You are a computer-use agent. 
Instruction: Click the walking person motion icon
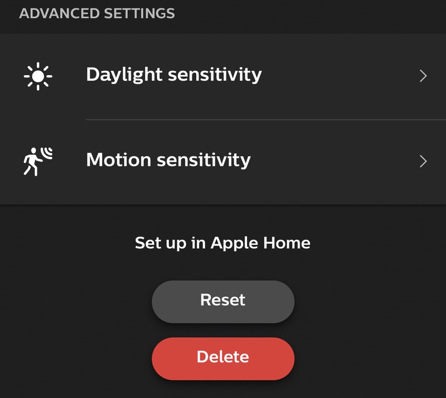[x=37, y=161]
